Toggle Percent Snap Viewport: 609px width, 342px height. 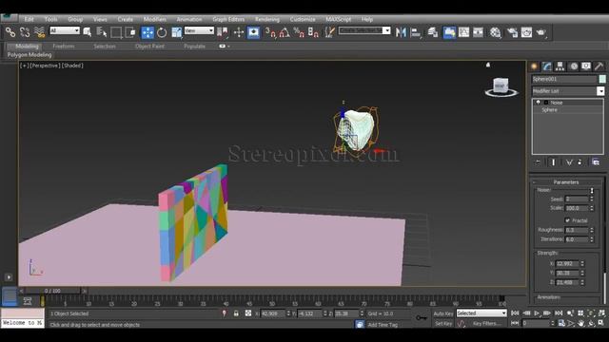(x=299, y=32)
